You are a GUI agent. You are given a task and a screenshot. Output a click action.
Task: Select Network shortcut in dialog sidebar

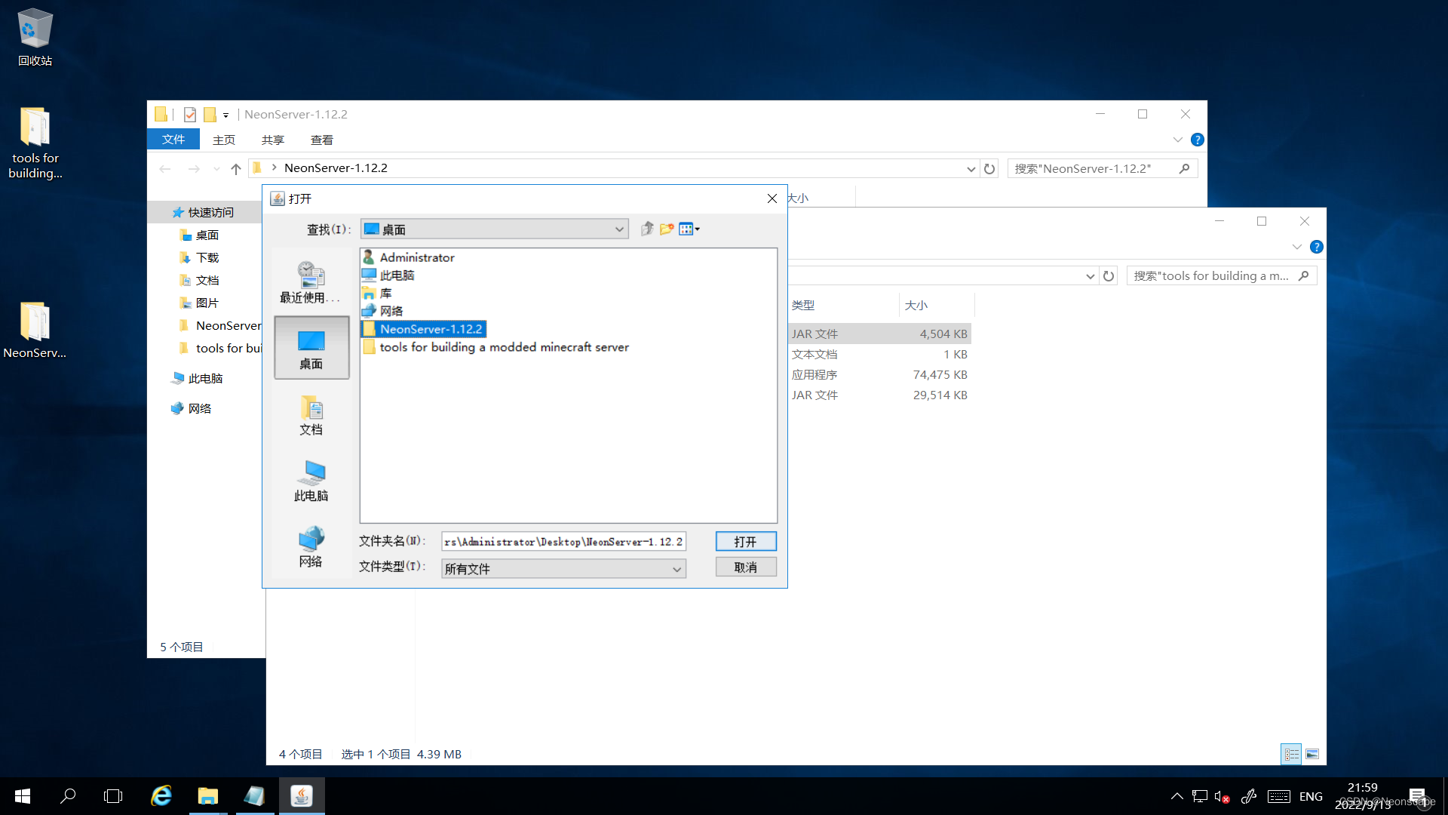point(311,547)
